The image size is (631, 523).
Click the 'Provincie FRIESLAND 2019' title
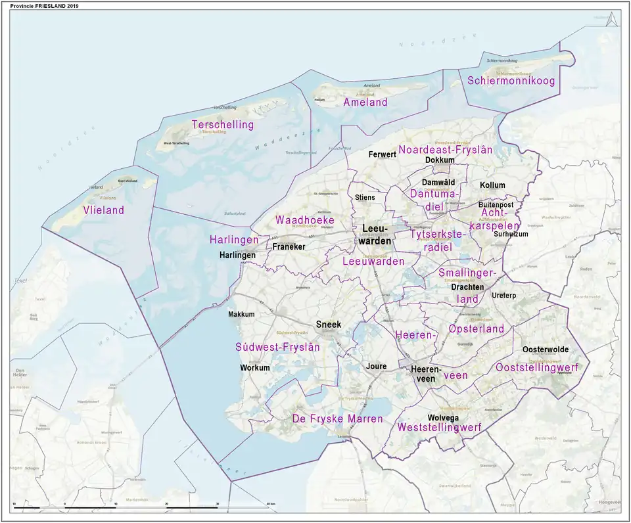[44, 5]
